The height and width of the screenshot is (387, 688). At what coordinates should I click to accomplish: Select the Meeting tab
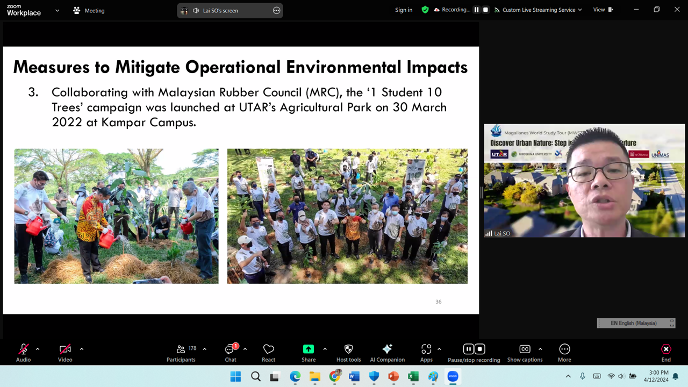coord(89,10)
